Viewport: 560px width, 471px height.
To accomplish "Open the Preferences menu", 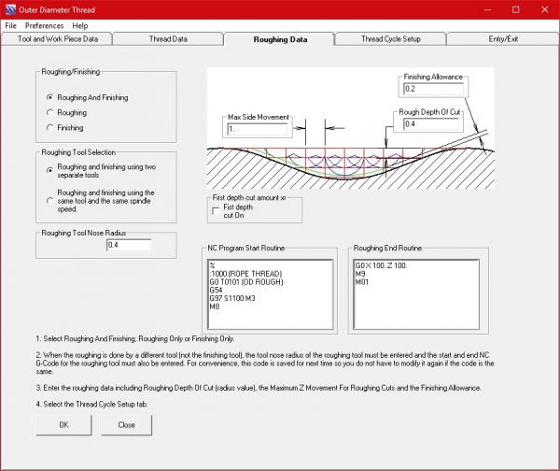I will (x=44, y=25).
